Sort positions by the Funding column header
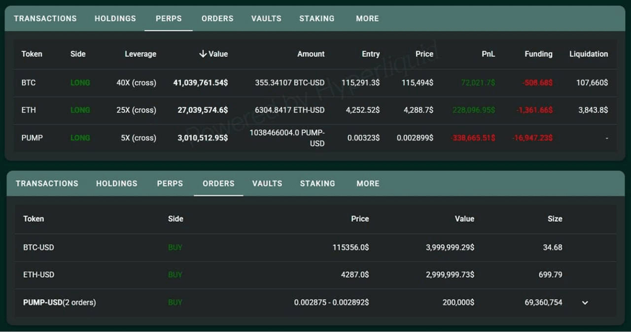This screenshot has height=332, width=631. pyautogui.click(x=538, y=54)
